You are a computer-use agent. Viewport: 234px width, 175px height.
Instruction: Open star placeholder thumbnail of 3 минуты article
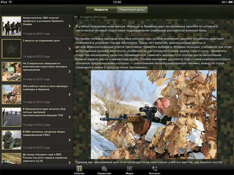click(x=11, y=49)
